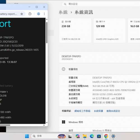Open 網域或工作群組 link
This screenshot has width=140, height=140.
coord(82,111)
